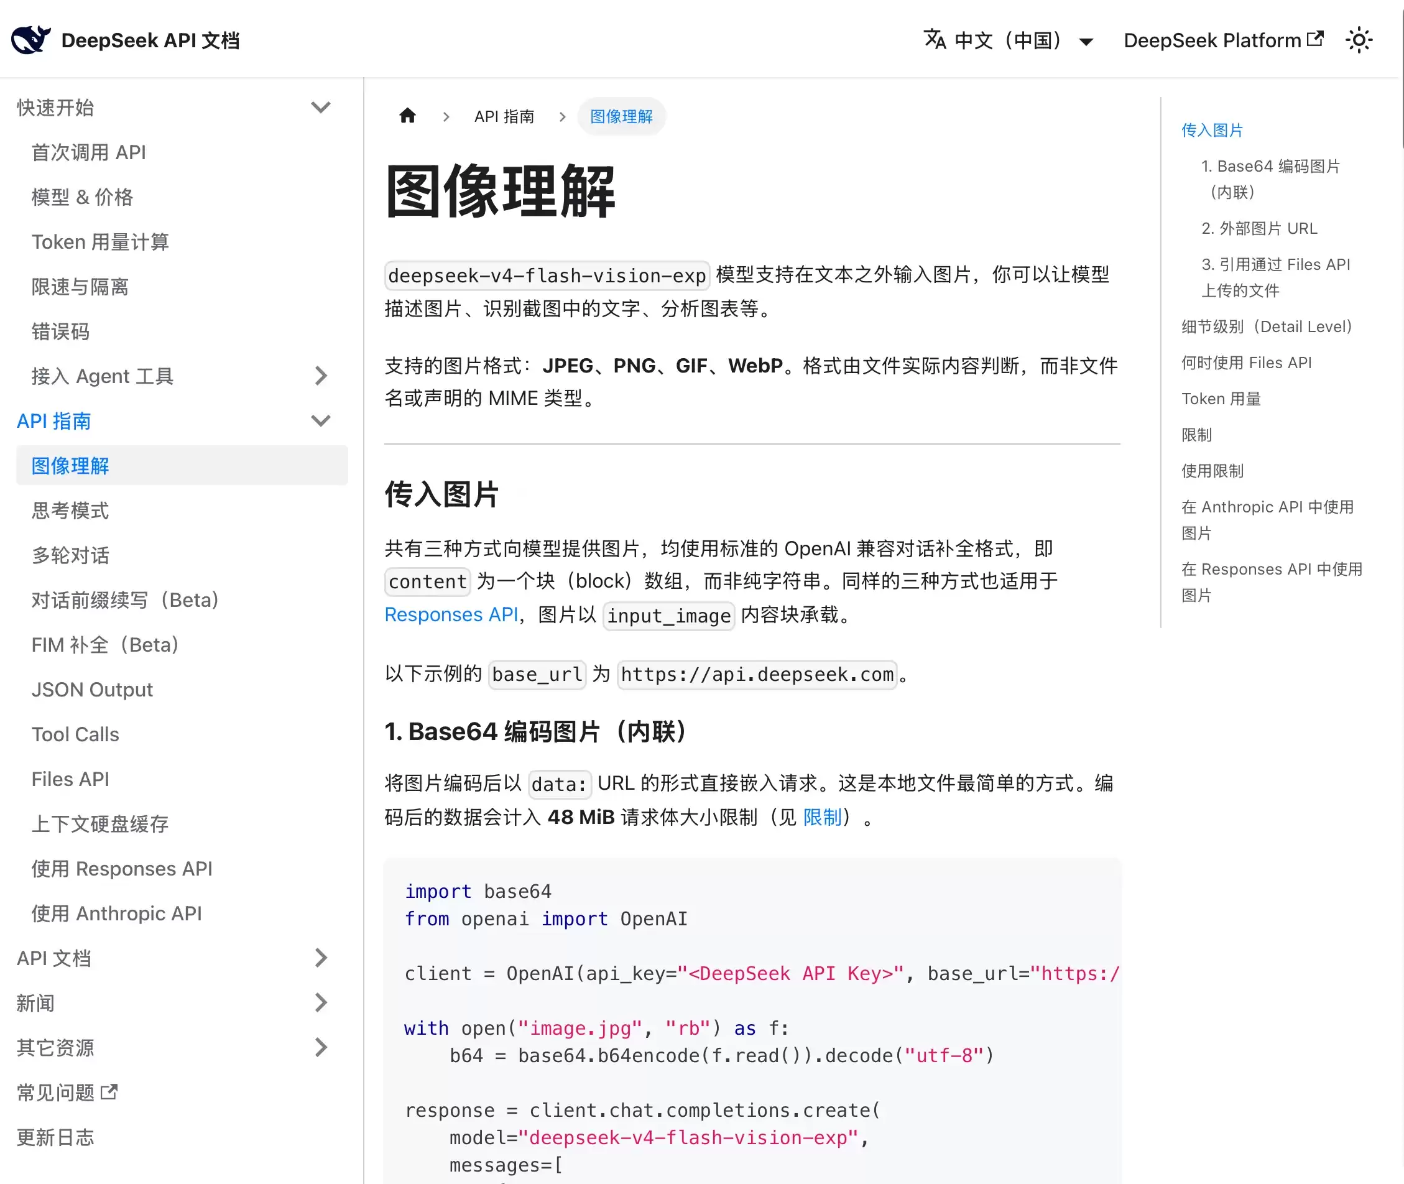
Task: Open 首次调用 API in sidebar
Action: point(88,152)
